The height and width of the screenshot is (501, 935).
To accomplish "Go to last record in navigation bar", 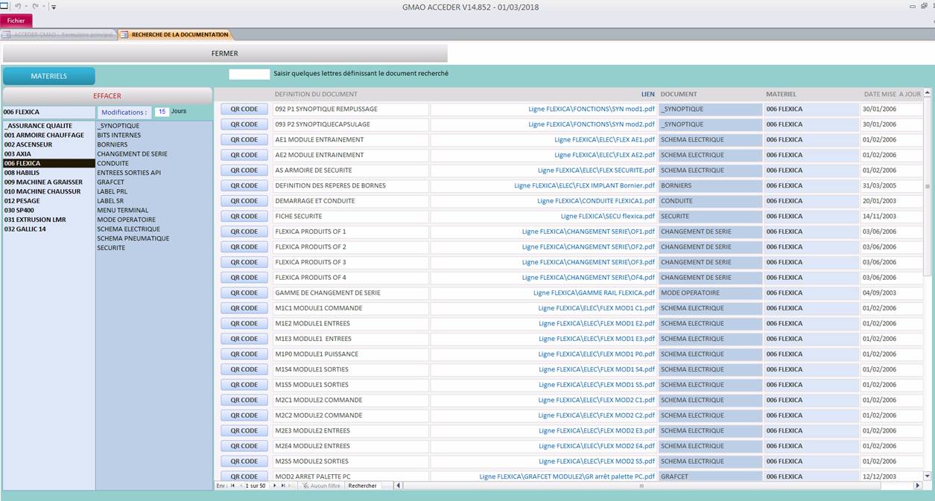I will [283, 485].
